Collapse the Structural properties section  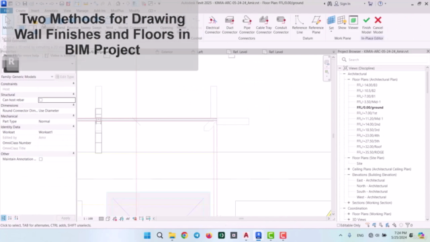[73, 94]
